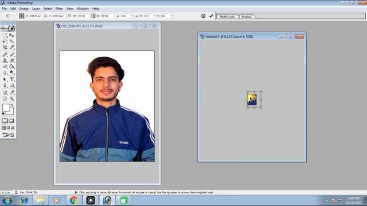
Task: Select the Eraser tool
Action: 5,66
